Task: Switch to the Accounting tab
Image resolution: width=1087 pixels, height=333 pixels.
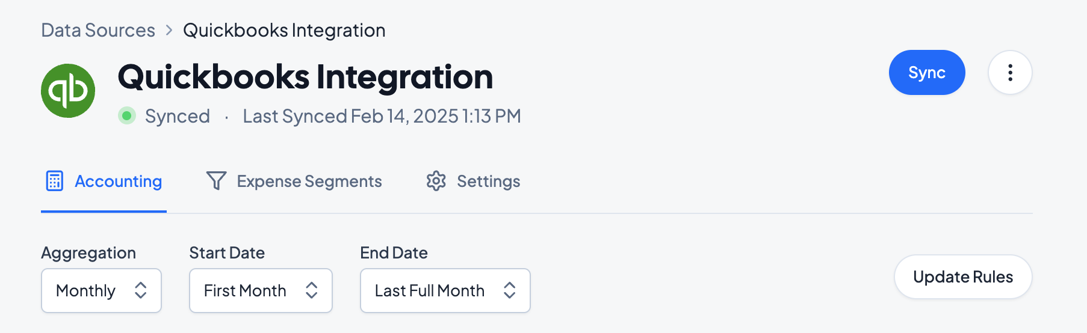Action: tap(118, 182)
